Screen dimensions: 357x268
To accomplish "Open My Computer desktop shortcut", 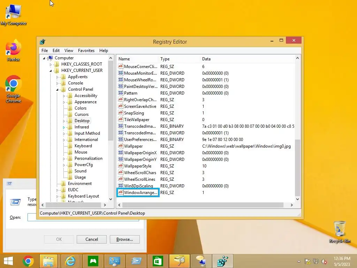I will click(14, 14).
